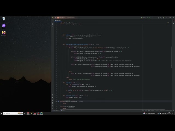Viewport: 175px width, 131px height.
Task: Click the usage hint after inherit_plot definition
Action: point(86,96)
